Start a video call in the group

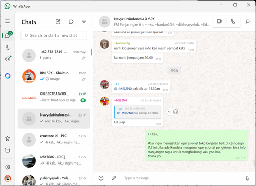point(220,21)
